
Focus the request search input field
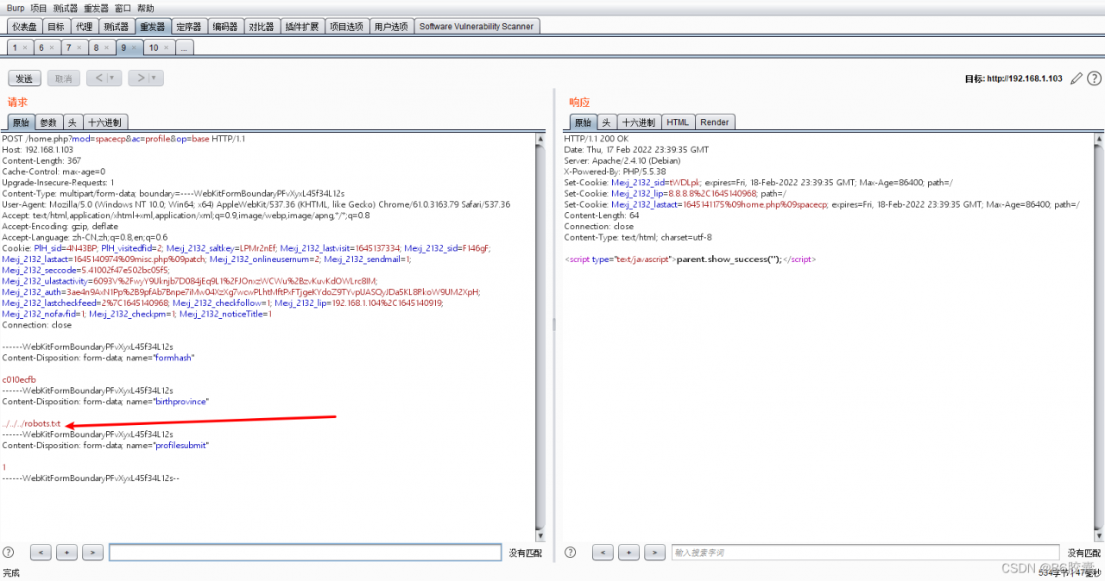tap(305, 553)
